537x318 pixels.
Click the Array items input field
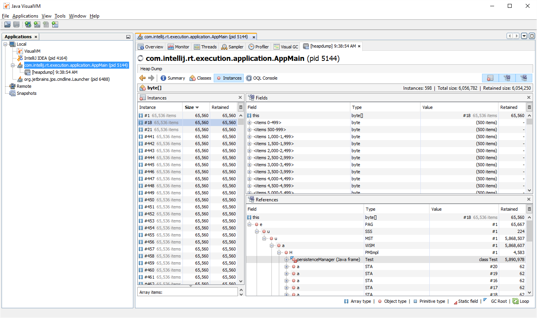click(188, 292)
